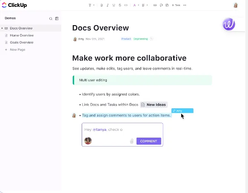Image resolution: width=248 pixels, height=193 pixels.
Task: Apply inline code formatting
Action: [126, 5]
